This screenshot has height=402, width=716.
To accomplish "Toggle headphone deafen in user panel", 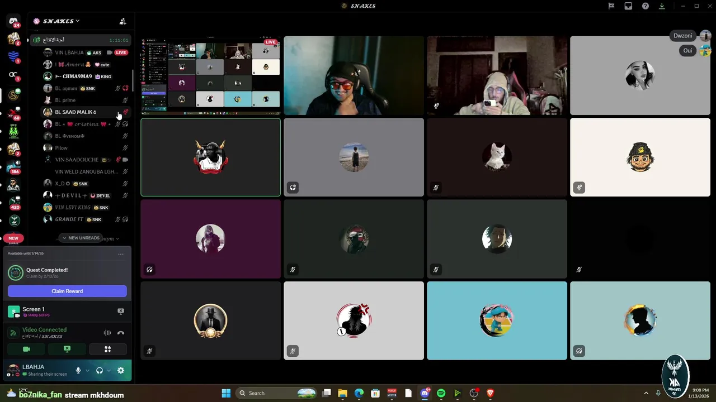I will (100, 370).
